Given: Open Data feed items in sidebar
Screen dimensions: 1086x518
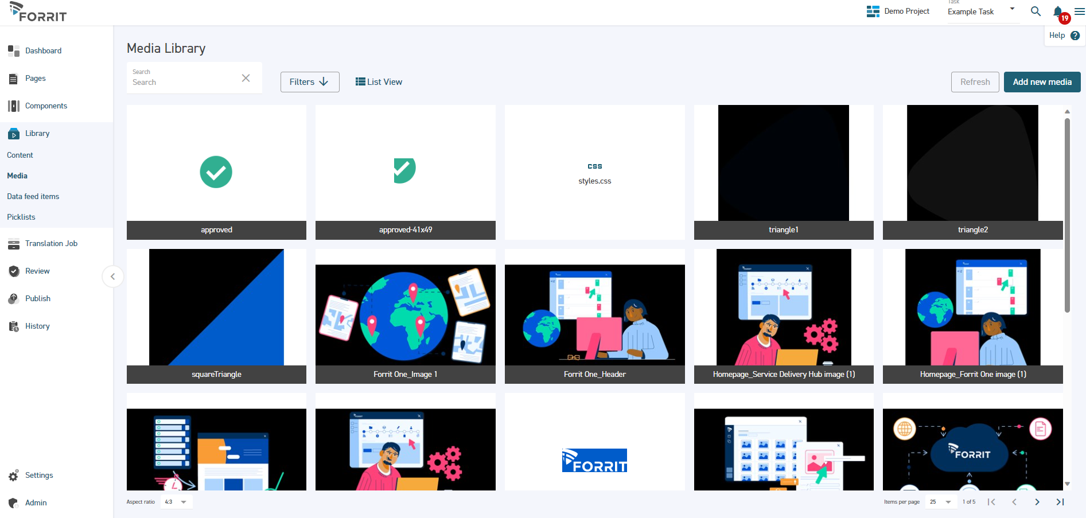Looking at the screenshot, I should tap(33, 196).
